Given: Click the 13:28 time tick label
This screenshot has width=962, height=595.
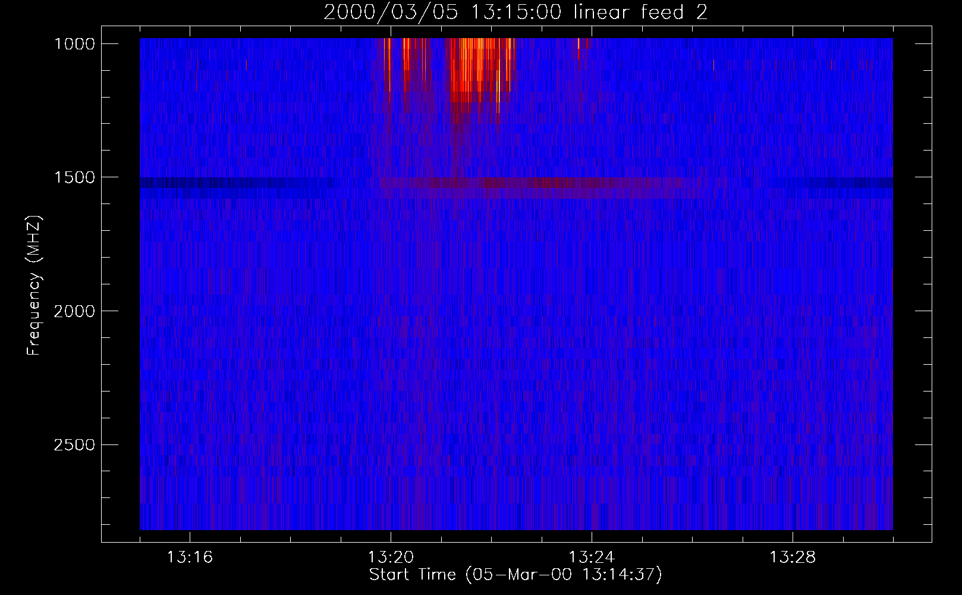Looking at the screenshot, I should click(x=793, y=558).
